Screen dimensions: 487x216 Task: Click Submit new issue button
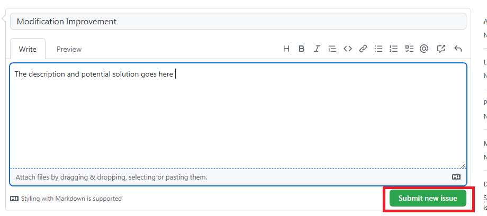pyautogui.click(x=428, y=199)
